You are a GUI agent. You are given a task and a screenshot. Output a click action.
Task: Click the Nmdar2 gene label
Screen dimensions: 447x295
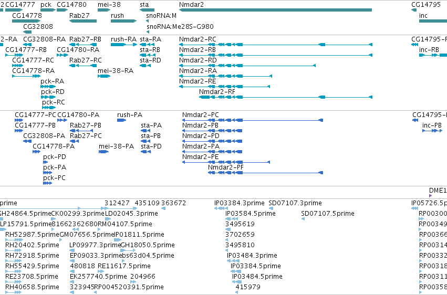[x=191, y=5]
